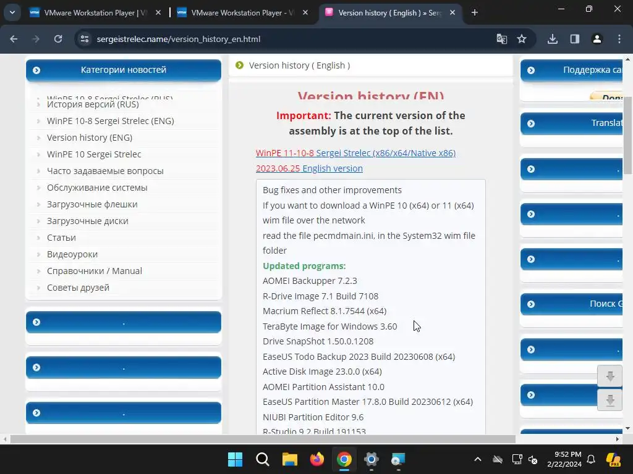Click vertical scrollbar down arrow
The width and height of the screenshot is (633, 474).
click(627, 428)
